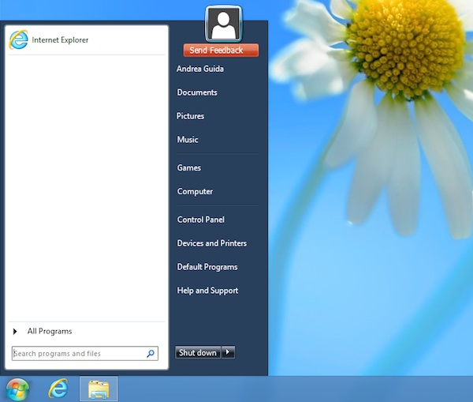Launch Internet Explorer from the taskbar
The width and height of the screenshot is (473, 402).
pos(58,389)
